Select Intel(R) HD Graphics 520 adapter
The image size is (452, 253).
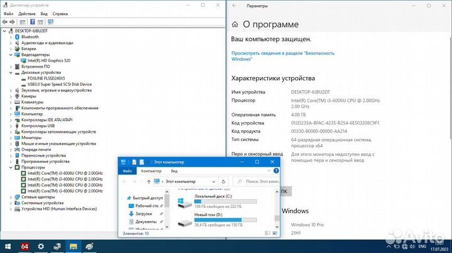[x=49, y=60]
